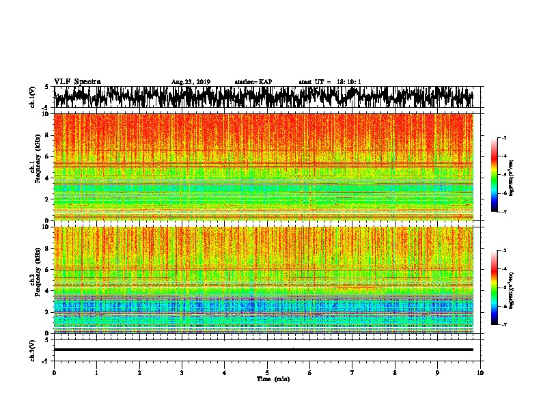The image size is (541, 418).
Task: Click the 4 kHz tick on ch.1 frequency axis
Action: [47, 178]
